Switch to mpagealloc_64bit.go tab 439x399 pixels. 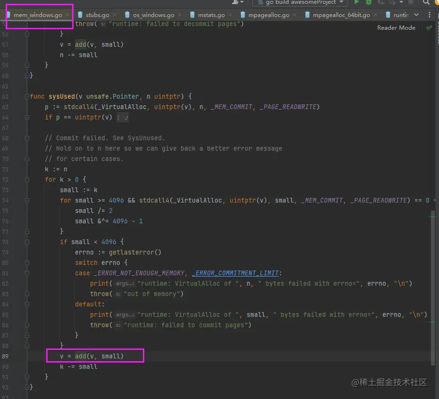[x=341, y=15]
